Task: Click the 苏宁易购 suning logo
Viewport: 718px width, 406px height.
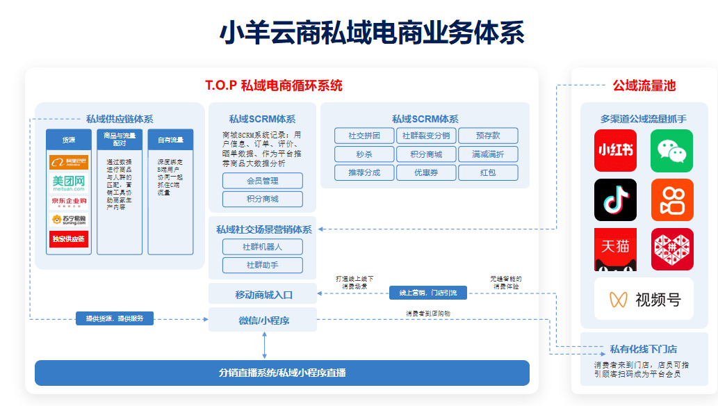Action: point(69,220)
